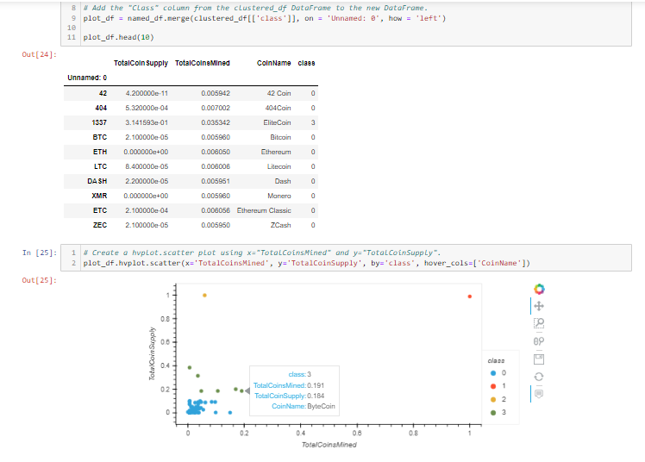Click the 0.035342 mined value
645x462 pixels.
[216, 122]
